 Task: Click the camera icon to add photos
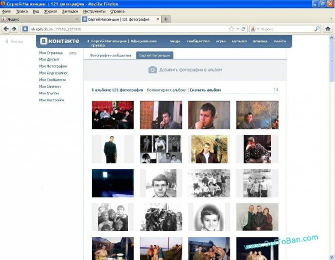(152, 69)
